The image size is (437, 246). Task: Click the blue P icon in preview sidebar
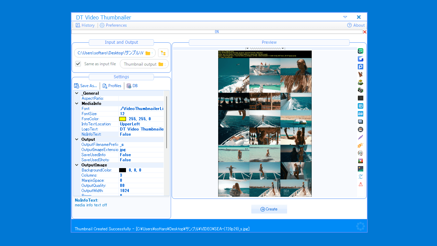click(360, 67)
